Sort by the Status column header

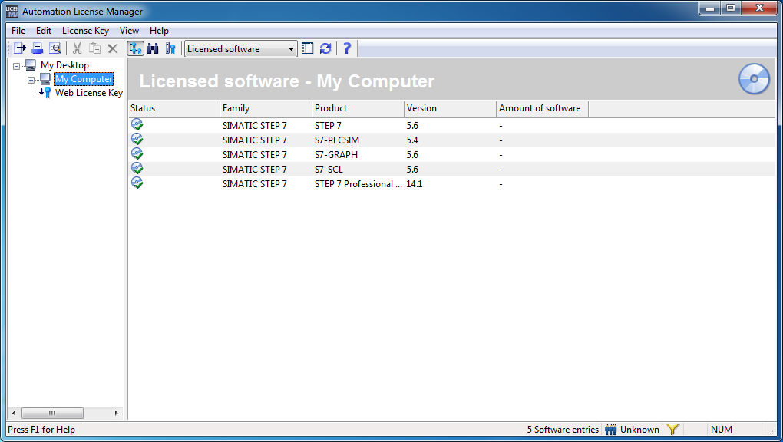click(173, 108)
